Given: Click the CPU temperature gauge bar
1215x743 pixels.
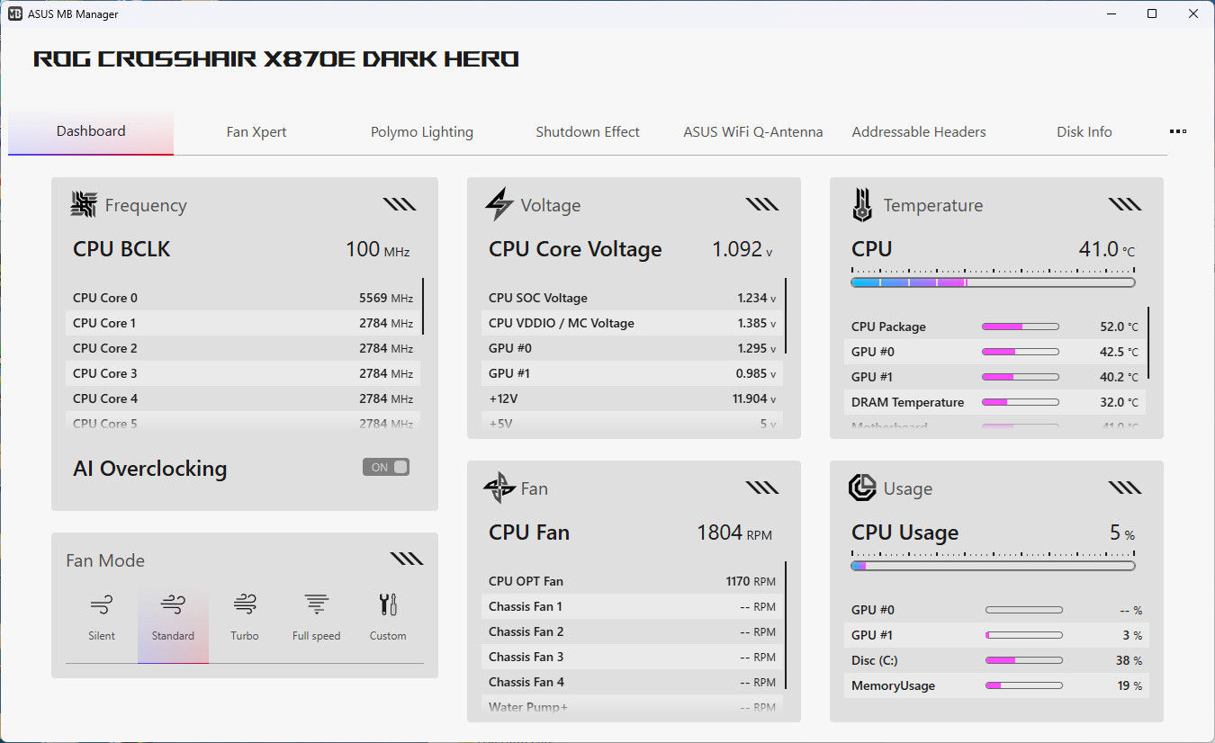Looking at the screenshot, I should pos(993,282).
